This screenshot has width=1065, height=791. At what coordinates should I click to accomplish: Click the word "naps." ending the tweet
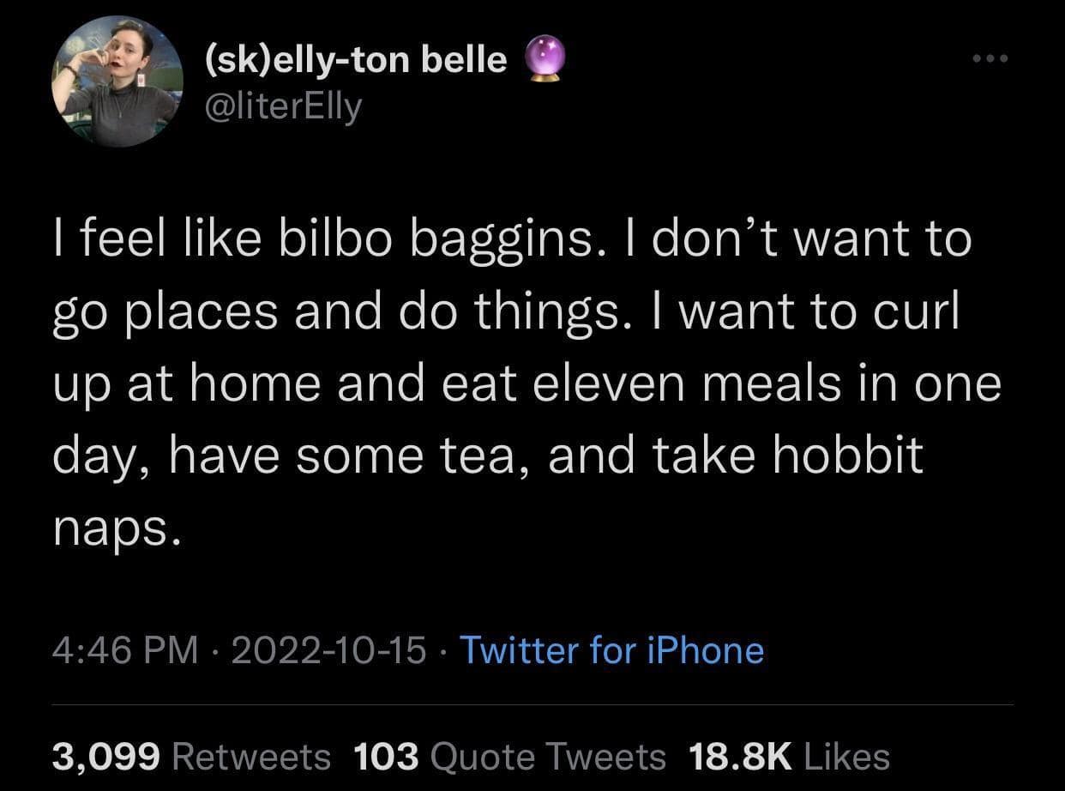pos(117,529)
